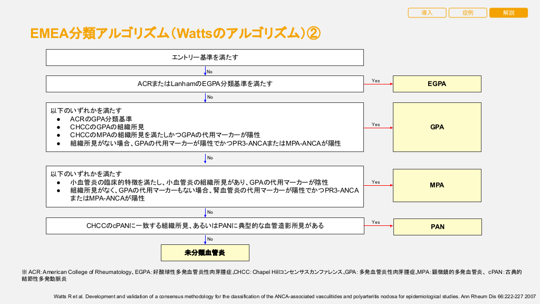
Task: Click the ACRのGPA分類基準 bullet item
Action: 101,119
